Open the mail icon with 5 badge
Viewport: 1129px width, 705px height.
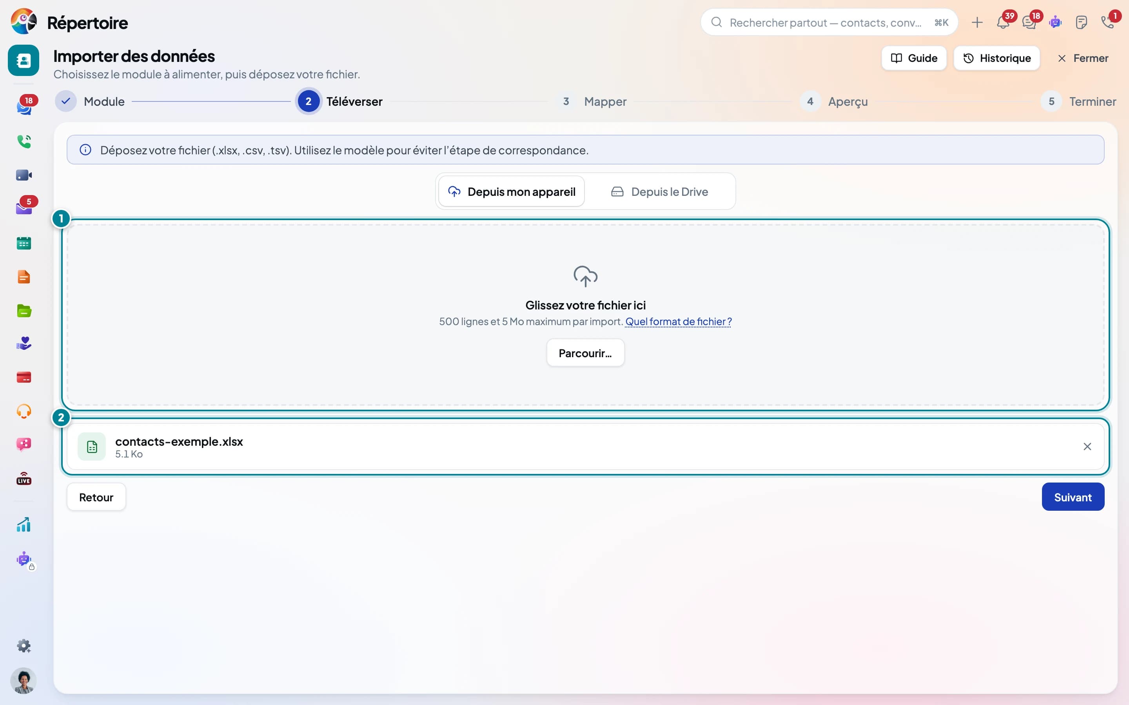[x=24, y=208]
